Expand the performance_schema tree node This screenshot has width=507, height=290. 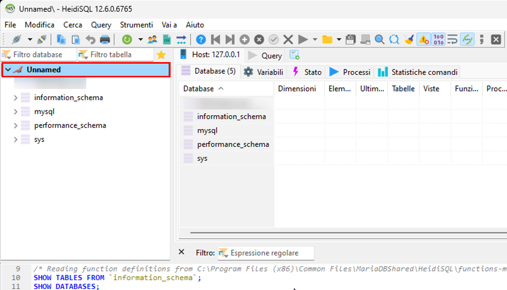point(15,125)
